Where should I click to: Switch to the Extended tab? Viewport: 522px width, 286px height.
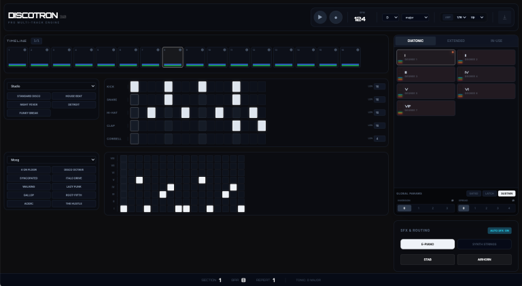click(x=456, y=41)
